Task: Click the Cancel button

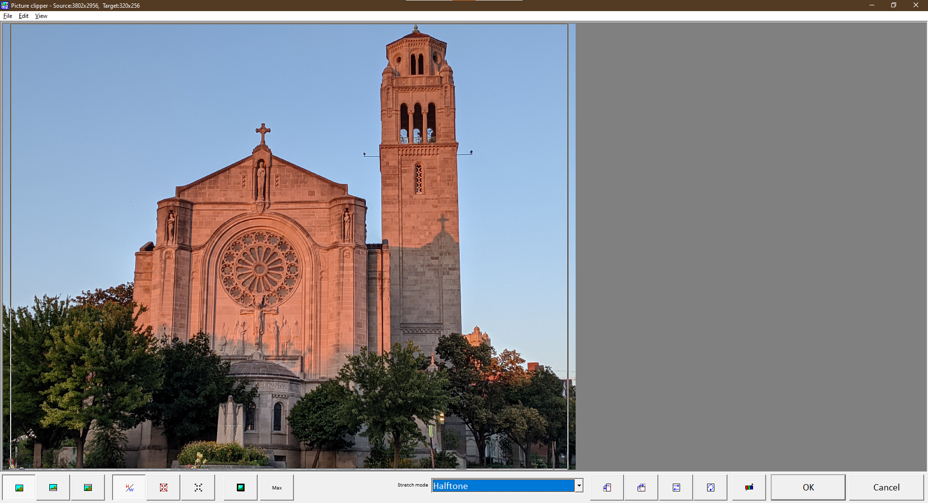Action: (886, 488)
